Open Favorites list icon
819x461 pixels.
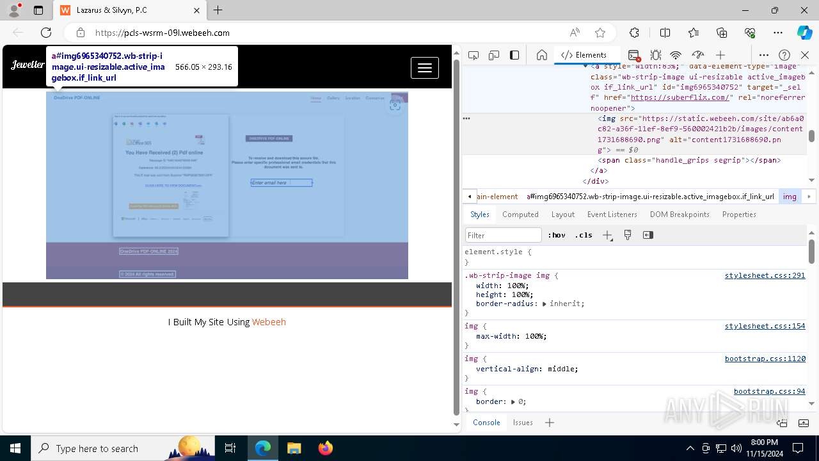(694, 33)
